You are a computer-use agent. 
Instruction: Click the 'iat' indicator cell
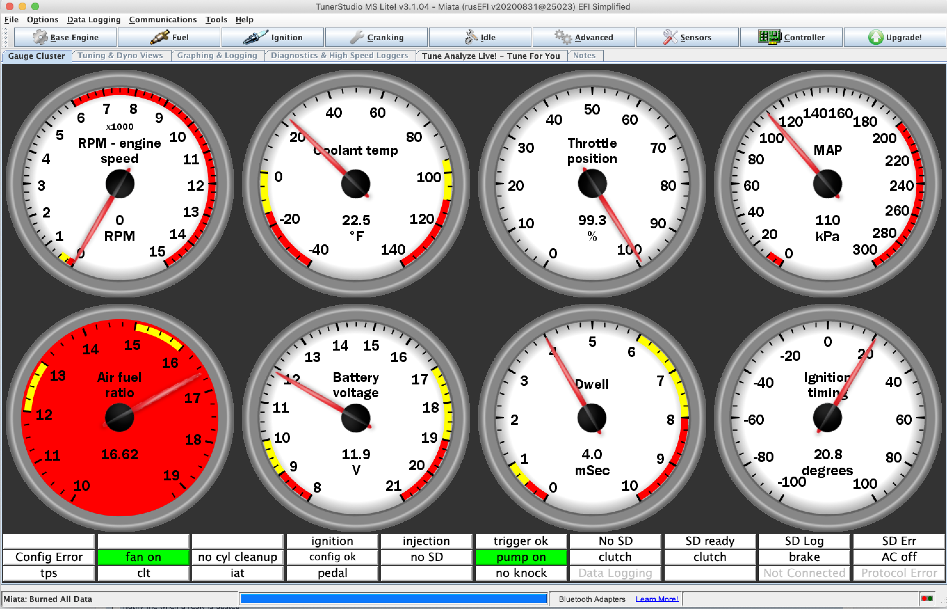pos(238,573)
